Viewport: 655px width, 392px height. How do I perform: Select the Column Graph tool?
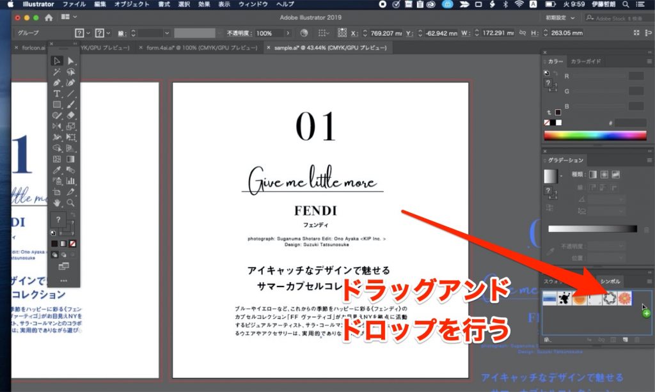(x=70, y=181)
